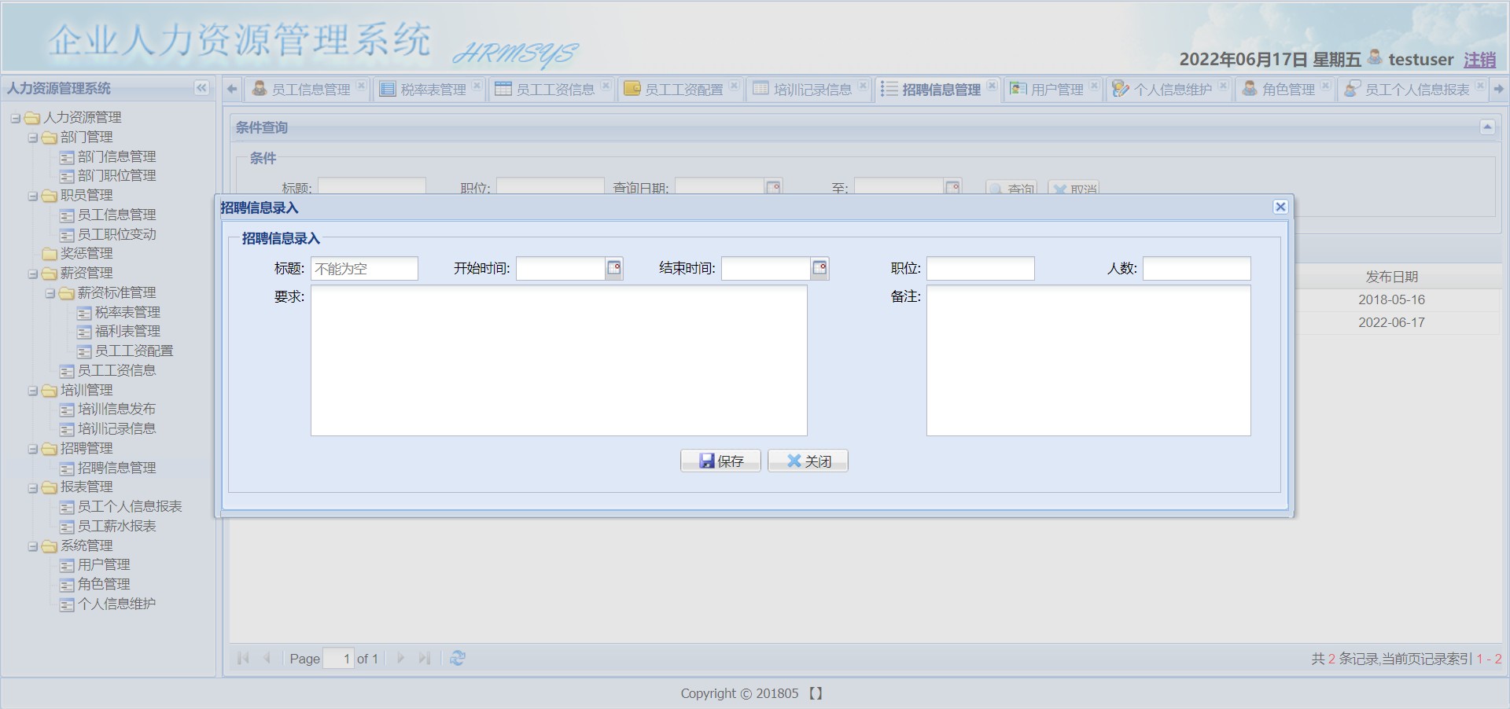
Task: Go to next page
Action: tap(400, 658)
